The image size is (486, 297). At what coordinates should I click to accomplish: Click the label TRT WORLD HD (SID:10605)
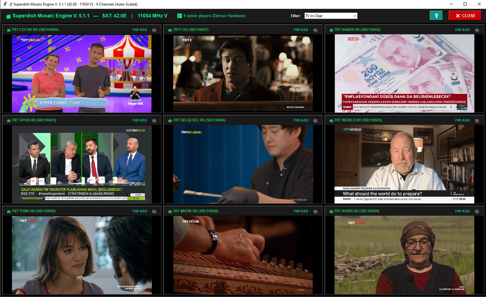[x=358, y=120]
